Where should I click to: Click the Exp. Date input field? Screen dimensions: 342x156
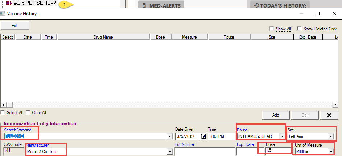(250, 152)
